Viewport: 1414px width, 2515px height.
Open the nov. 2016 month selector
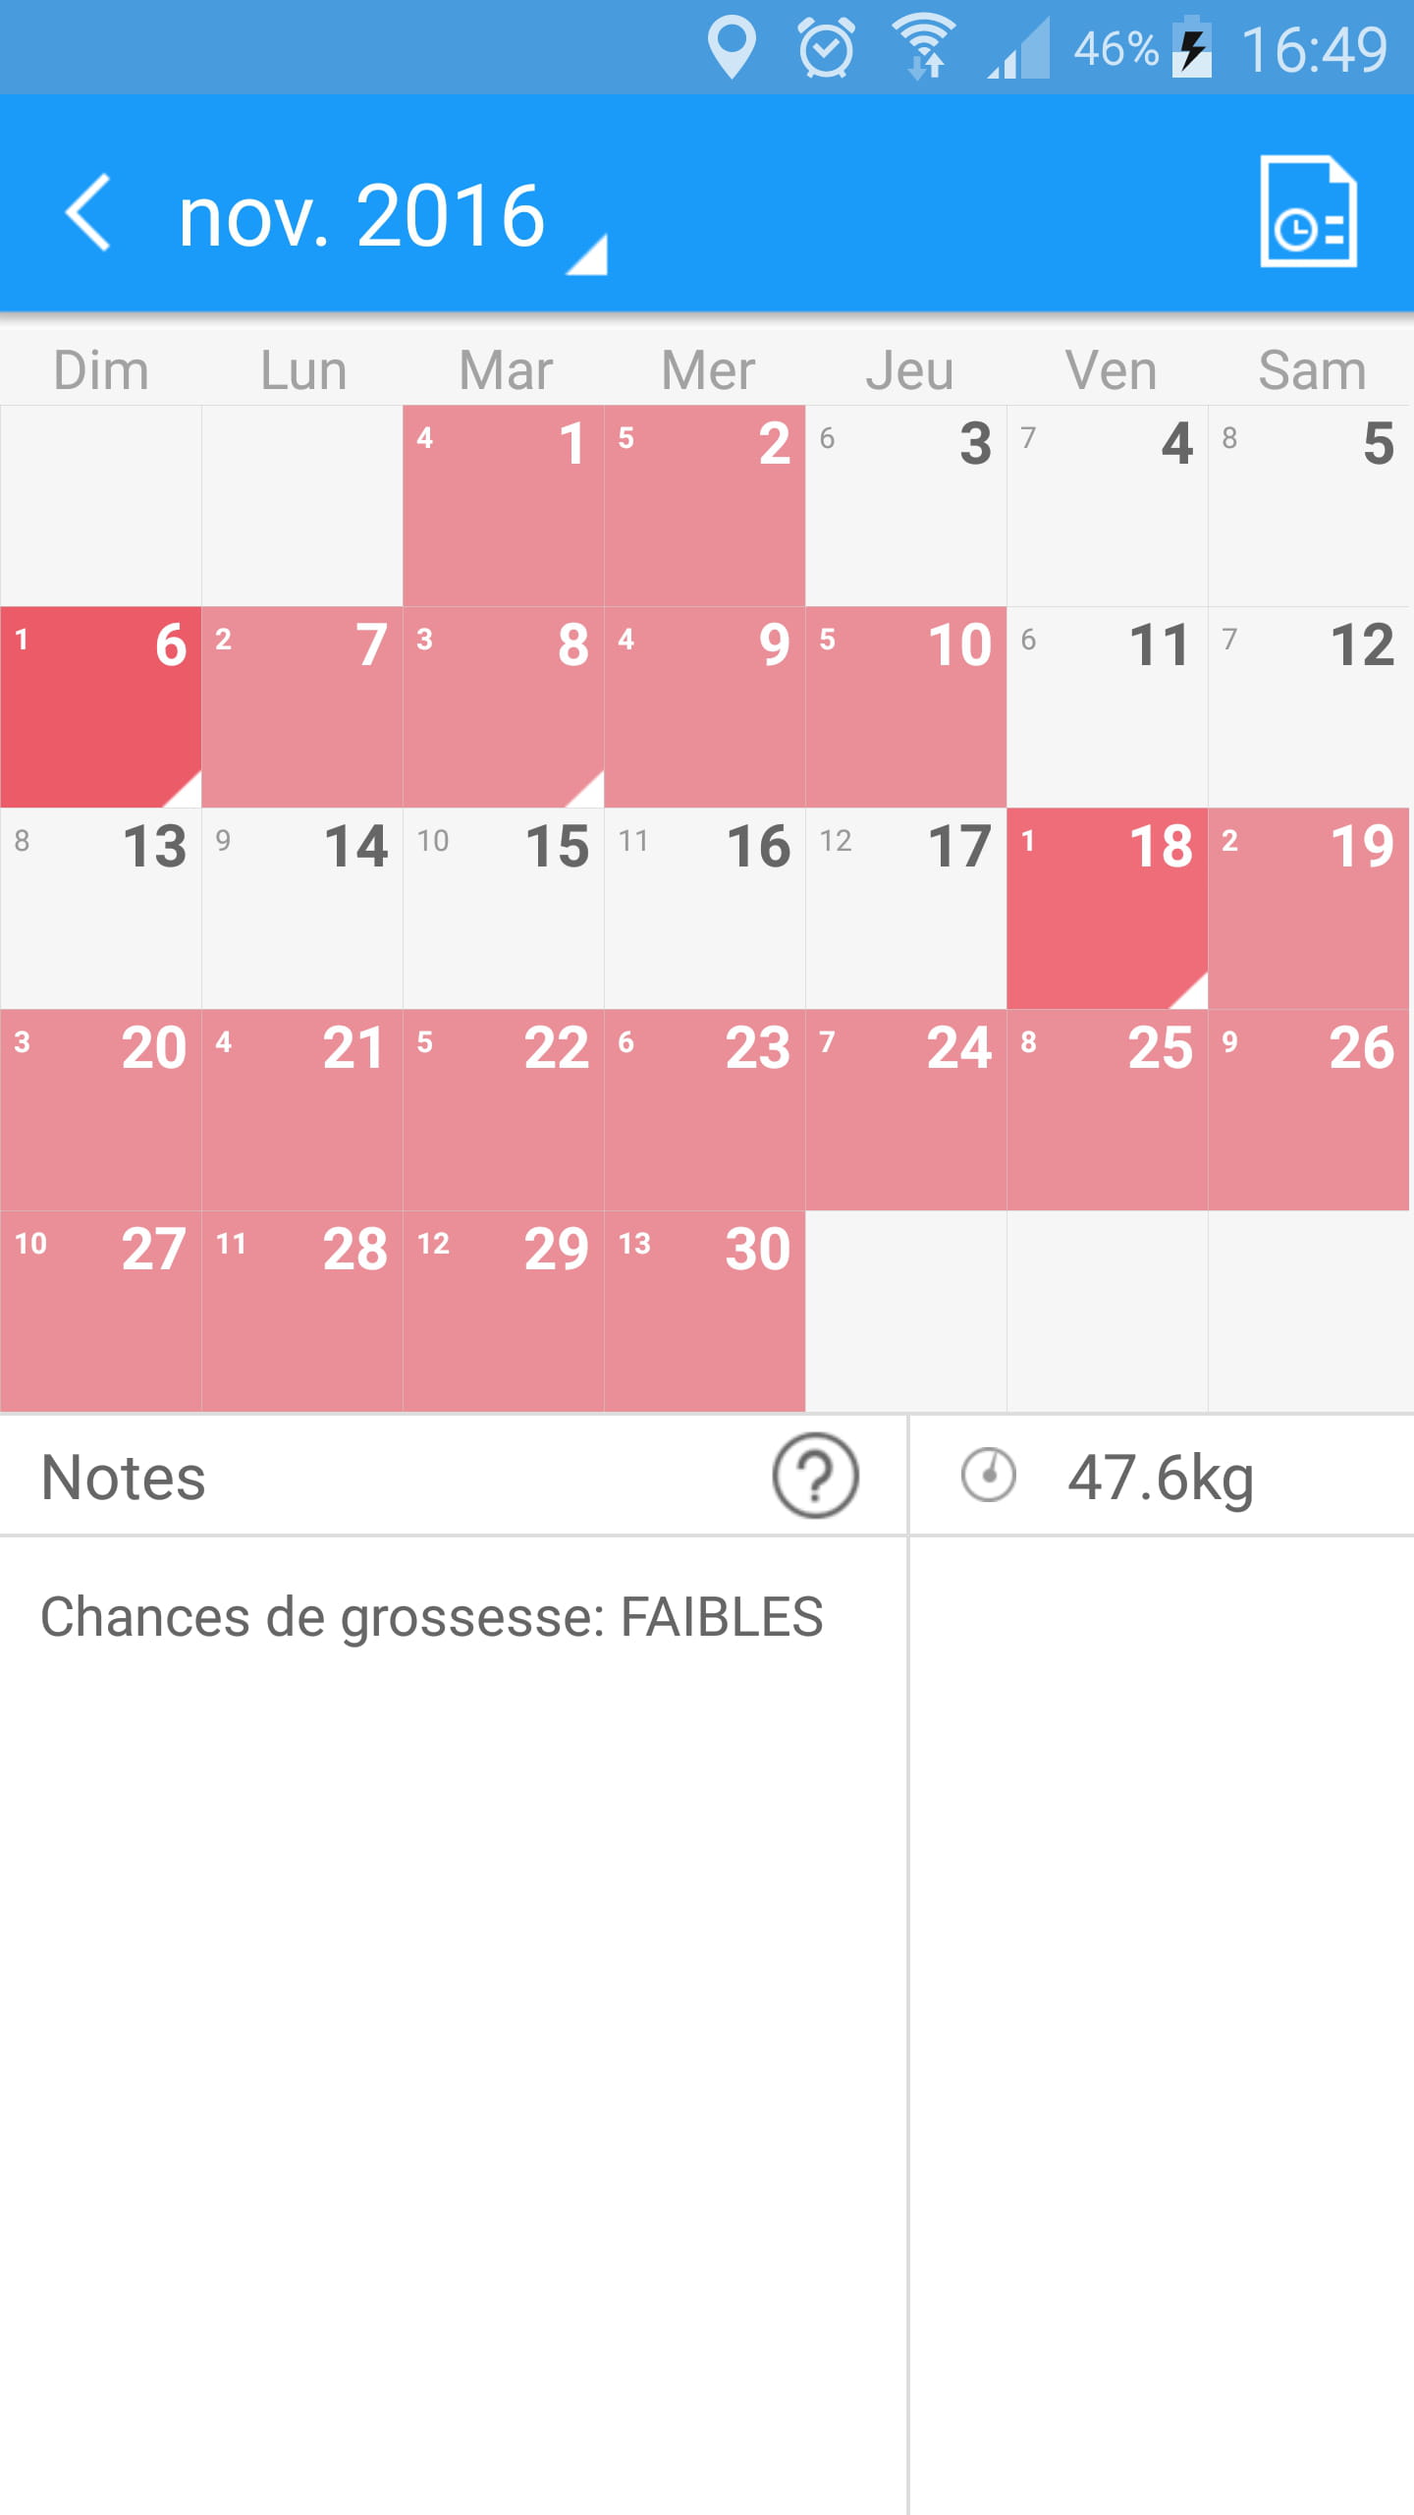pos(361,216)
